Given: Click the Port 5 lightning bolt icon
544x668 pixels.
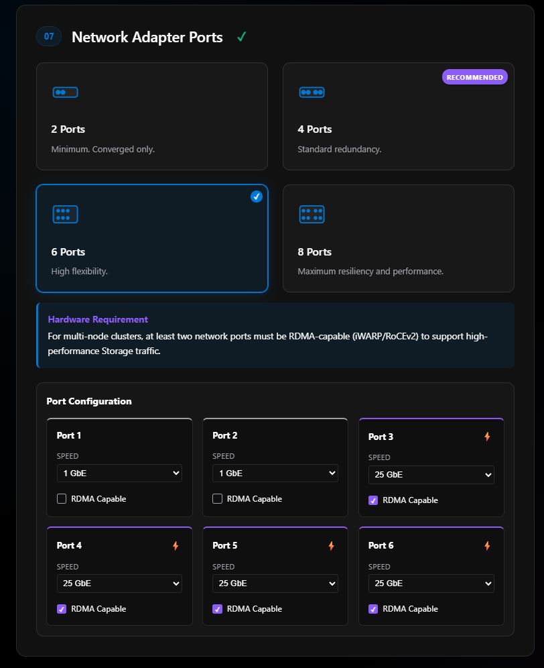Looking at the screenshot, I should click(331, 546).
